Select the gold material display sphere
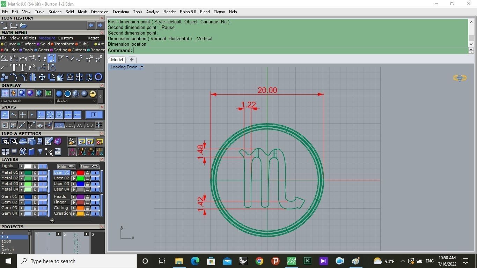The image size is (477, 268). click(x=93, y=93)
